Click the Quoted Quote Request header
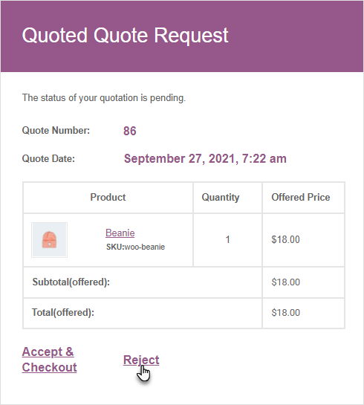This screenshot has width=364, height=405. (126, 35)
